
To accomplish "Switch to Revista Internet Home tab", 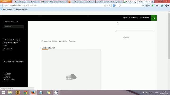I will coord(26,2).
